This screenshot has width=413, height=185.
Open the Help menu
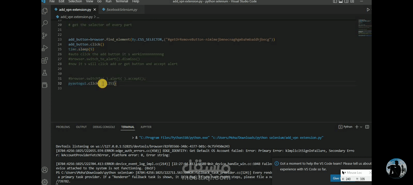click(x=136, y=1)
